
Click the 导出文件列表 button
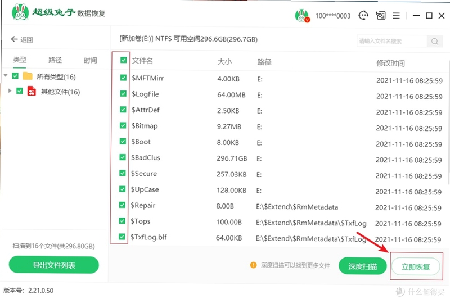(x=53, y=265)
